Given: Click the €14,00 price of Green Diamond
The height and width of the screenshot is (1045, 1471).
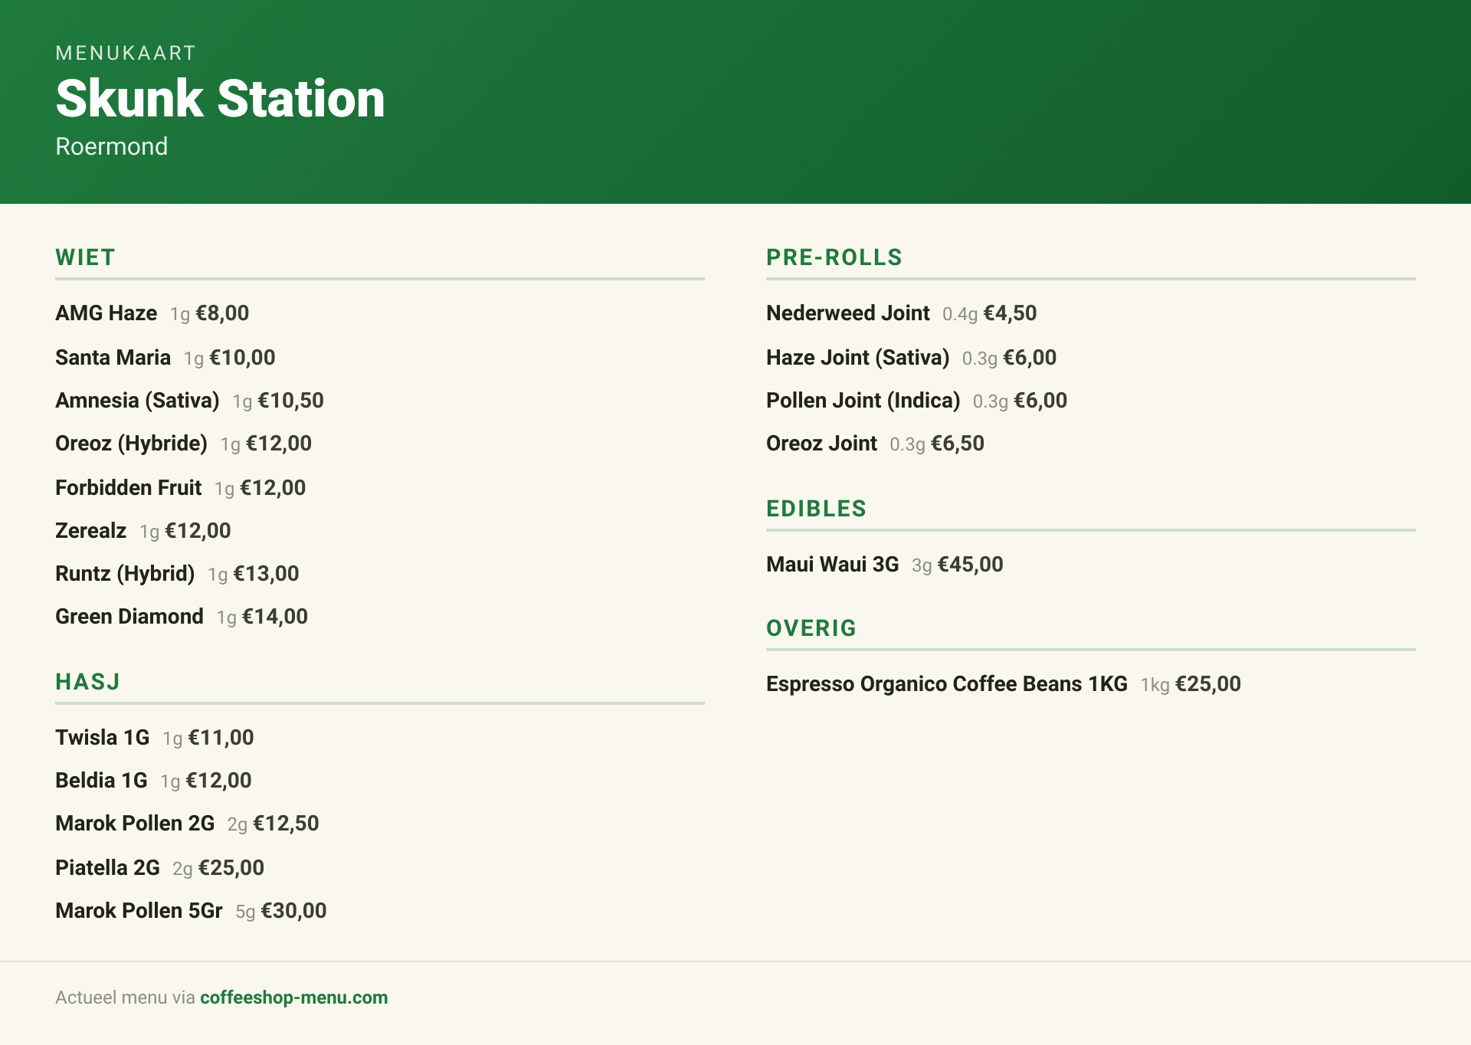Looking at the screenshot, I should (275, 617).
